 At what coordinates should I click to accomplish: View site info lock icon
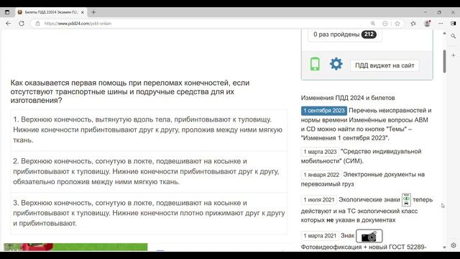(x=37, y=24)
